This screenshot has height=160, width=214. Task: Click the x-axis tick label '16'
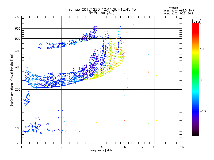[182, 147]
